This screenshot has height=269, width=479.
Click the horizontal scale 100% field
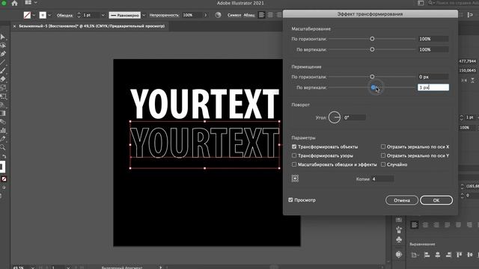tap(433, 39)
